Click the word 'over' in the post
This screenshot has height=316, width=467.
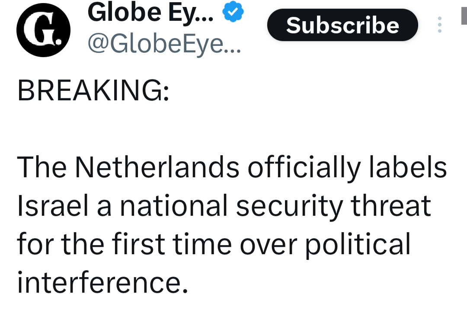[x=269, y=246]
